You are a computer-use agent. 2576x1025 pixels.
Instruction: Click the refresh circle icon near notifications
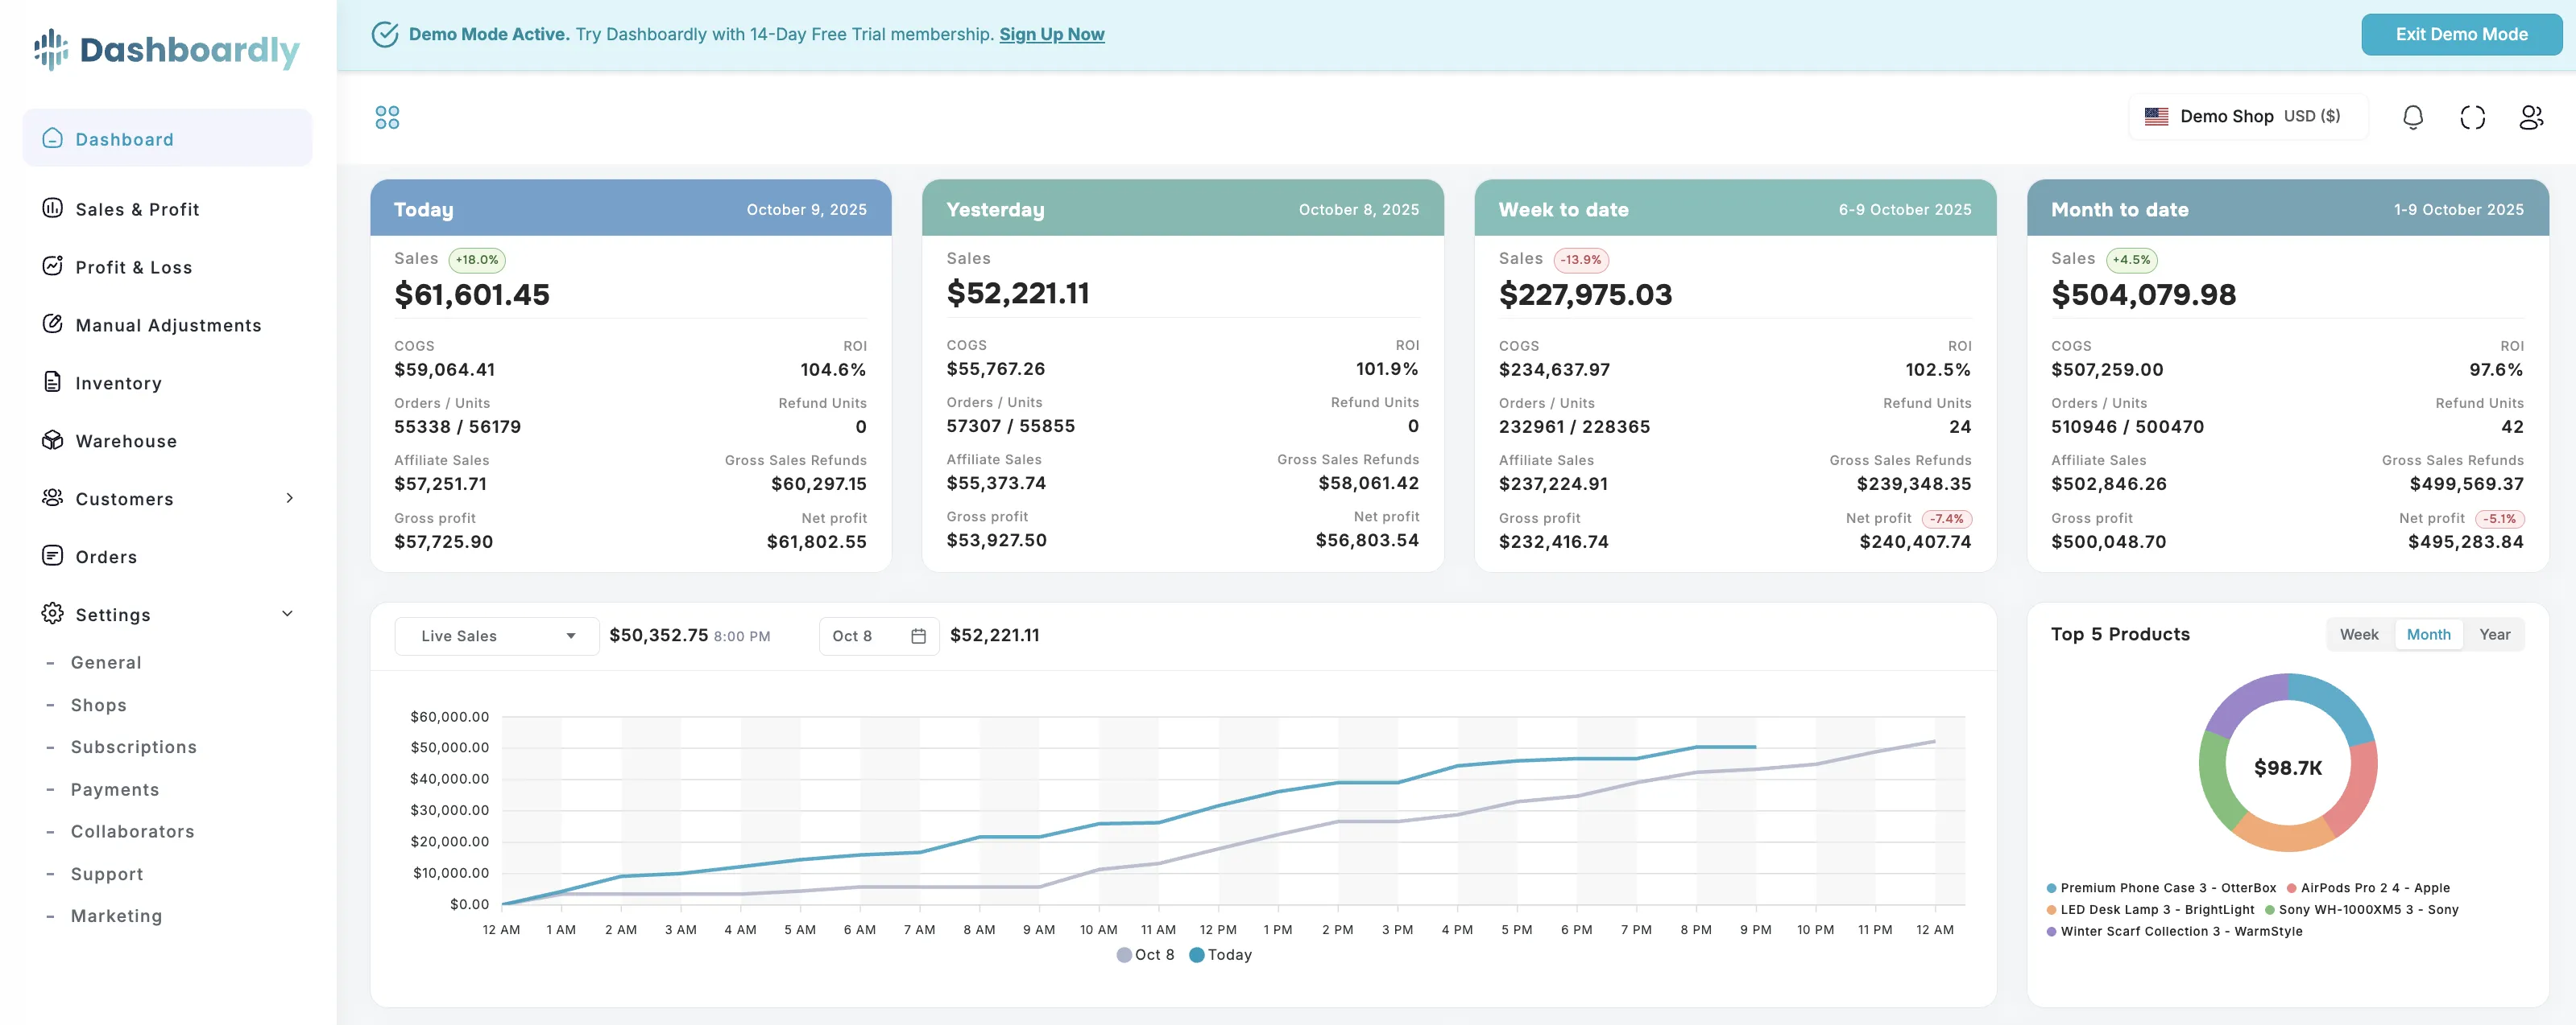click(2472, 117)
